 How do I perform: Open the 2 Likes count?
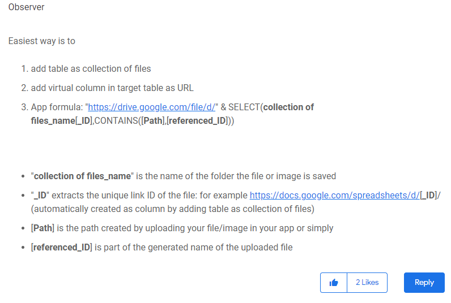(367, 283)
